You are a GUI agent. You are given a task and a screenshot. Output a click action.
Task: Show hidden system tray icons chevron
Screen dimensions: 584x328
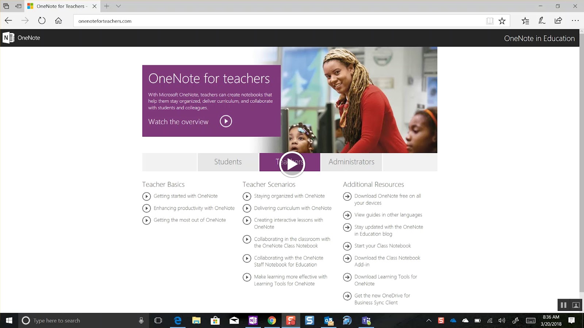(429, 320)
